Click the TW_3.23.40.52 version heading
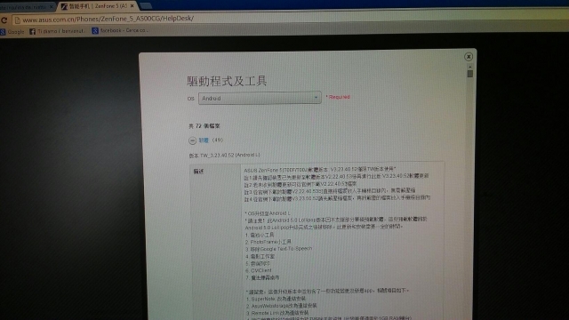 pos(224,156)
